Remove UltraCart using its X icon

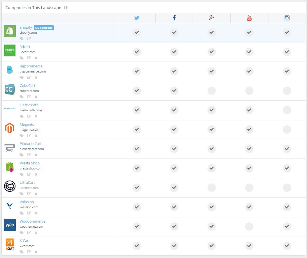36,194
